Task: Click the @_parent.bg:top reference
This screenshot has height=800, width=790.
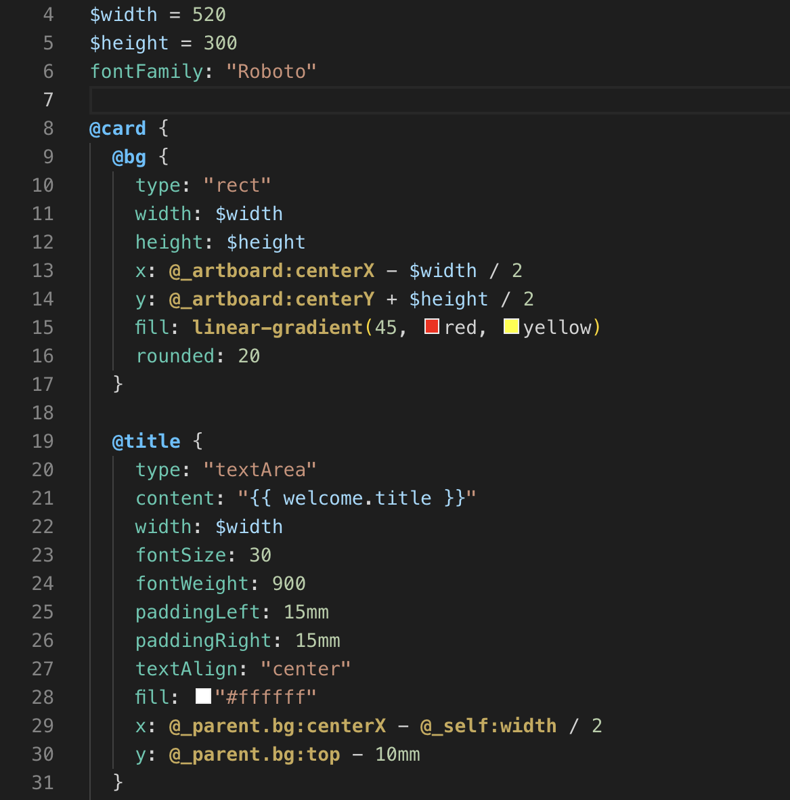Action: pos(255,755)
